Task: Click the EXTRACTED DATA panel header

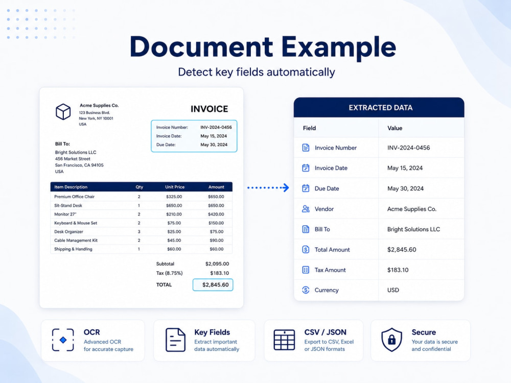Action: coord(379,107)
